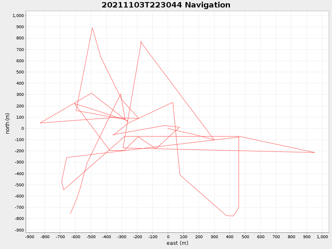Click the '-500' tick on north axis

(x=19, y=185)
